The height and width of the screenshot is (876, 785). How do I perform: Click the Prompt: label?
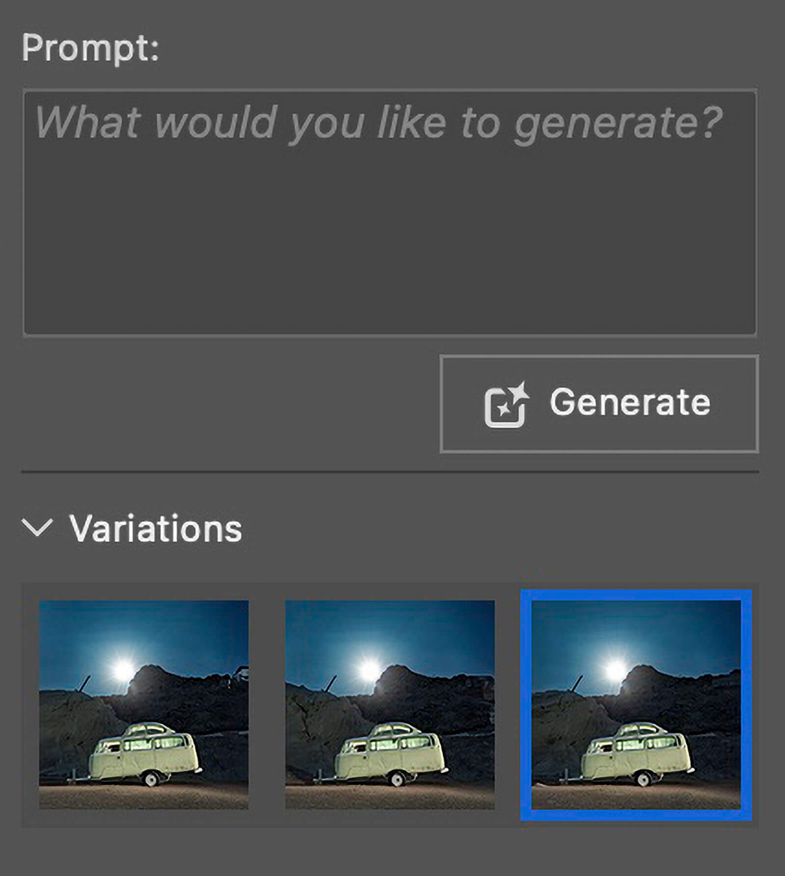coord(91,48)
